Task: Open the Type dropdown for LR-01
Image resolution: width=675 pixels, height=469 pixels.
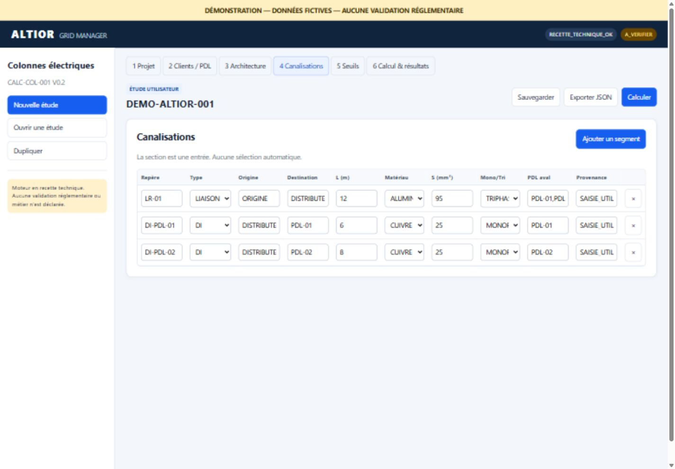Action: 210,198
